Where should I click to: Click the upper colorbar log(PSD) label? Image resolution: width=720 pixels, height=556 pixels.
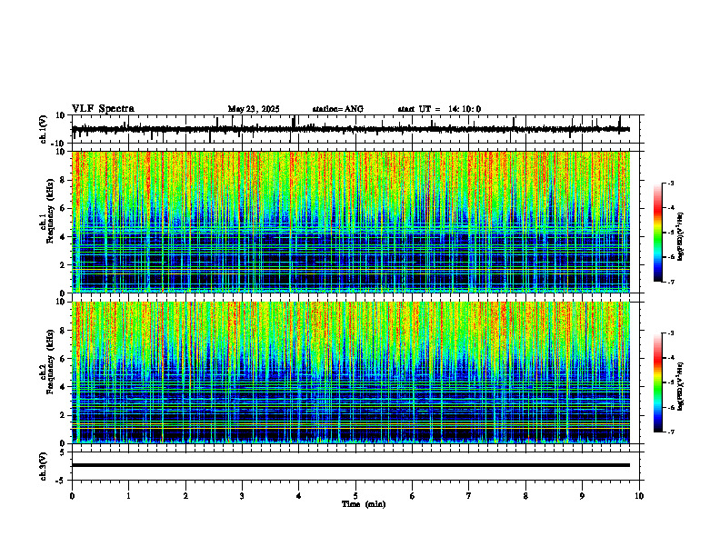(681, 237)
